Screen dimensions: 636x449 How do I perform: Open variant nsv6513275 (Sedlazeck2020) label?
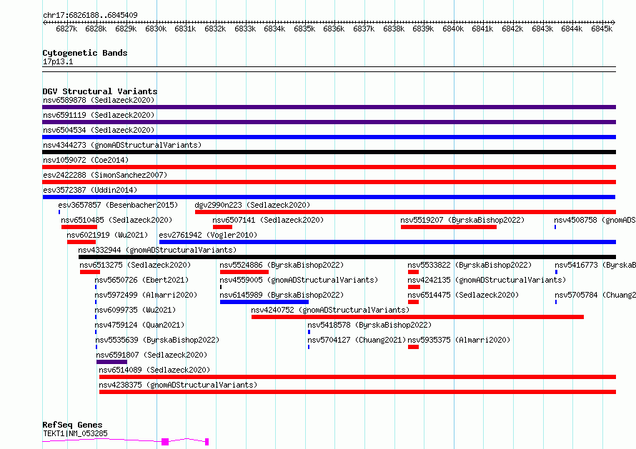click(x=135, y=265)
